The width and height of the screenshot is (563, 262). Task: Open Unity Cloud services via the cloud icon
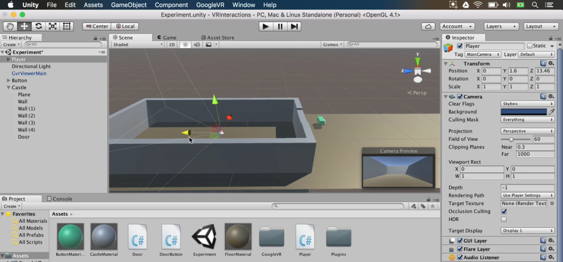(x=428, y=26)
